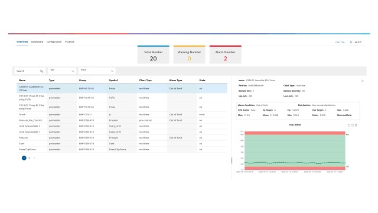The height and width of the screenshot is (213, 378).
Task: Click the Sample Quantity value in the detail panel
Action: pos(304,91)
